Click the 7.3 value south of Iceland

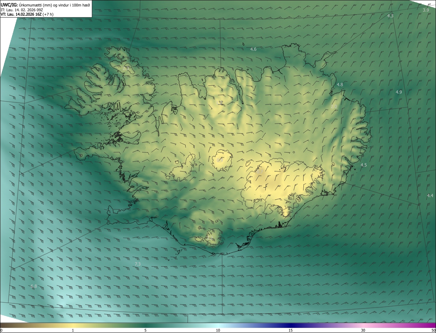pyautogui.click(x=138, y=264)
